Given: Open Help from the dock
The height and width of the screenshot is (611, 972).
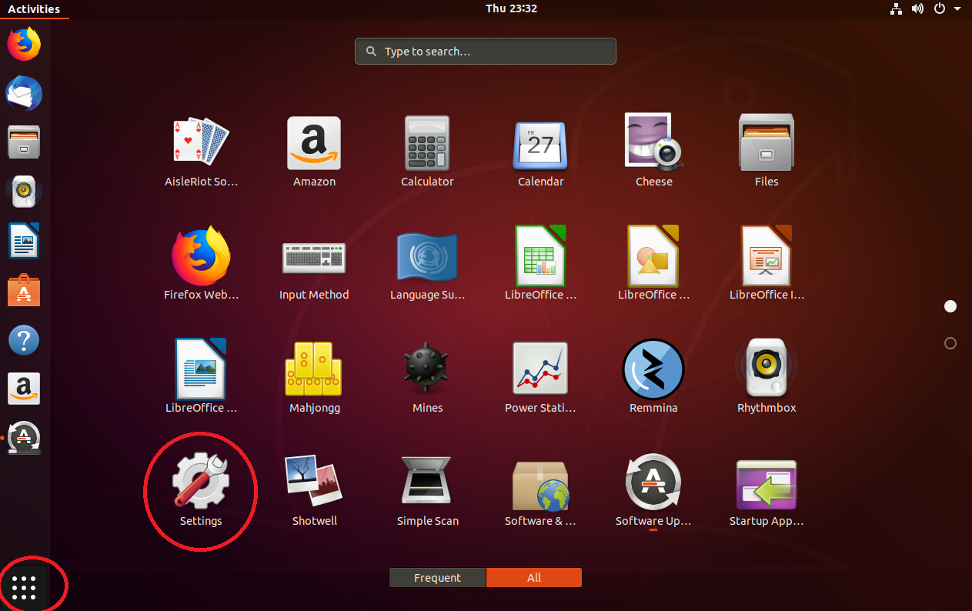Looking at the screenshot, I should [24, 339].
